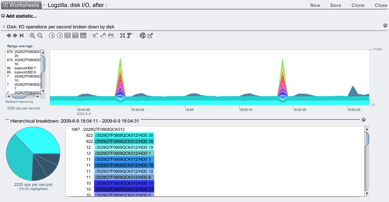This screenshot has height=202, width=389.
Task: Click the back arrow in the graph toolbar
Action: click(9, 36)
